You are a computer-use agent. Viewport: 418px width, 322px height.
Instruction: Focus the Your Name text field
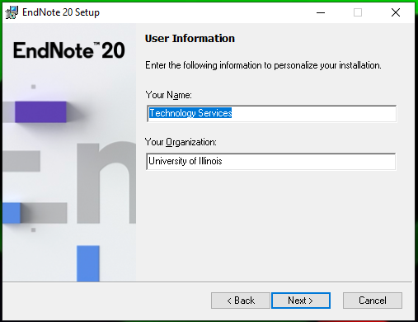(x=272, y=113)
